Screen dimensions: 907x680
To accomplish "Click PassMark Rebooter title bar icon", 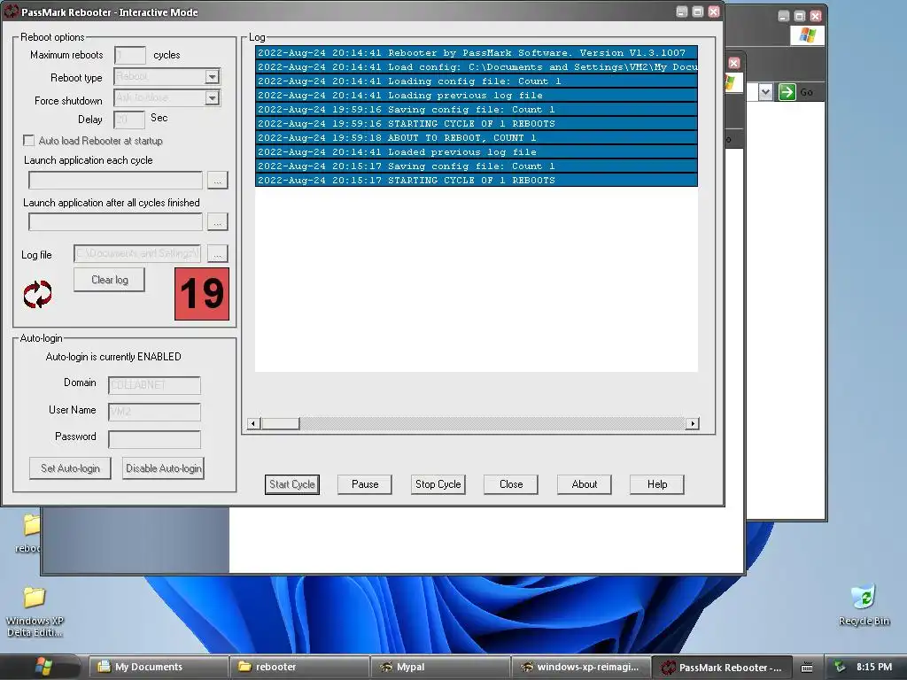I will [11, 12].
